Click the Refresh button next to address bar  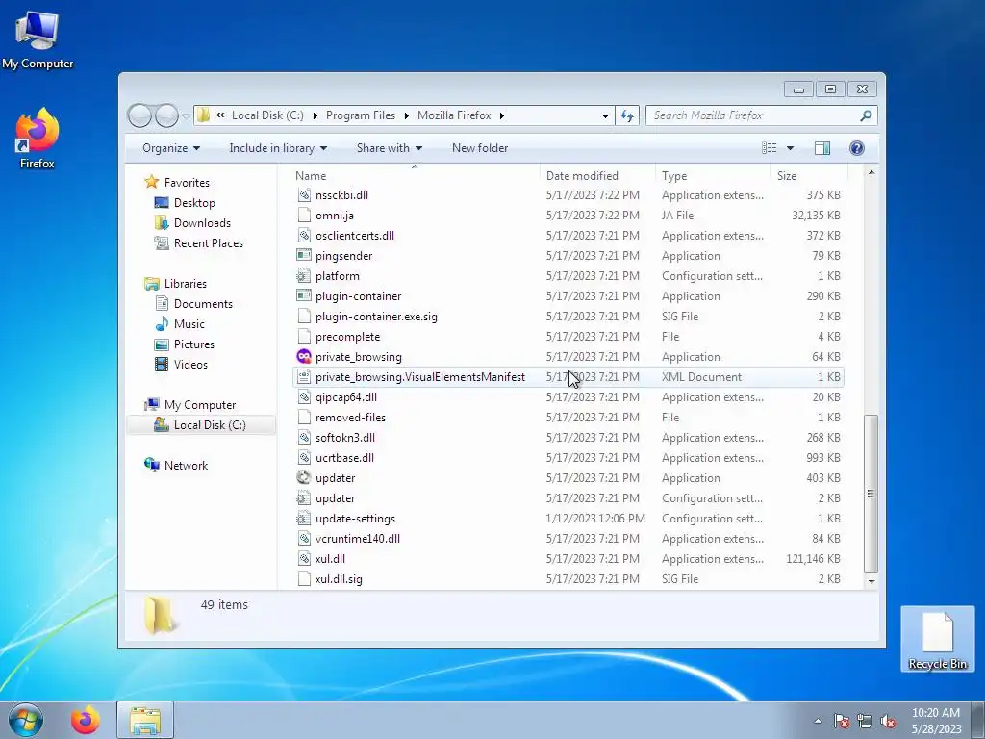627,115
